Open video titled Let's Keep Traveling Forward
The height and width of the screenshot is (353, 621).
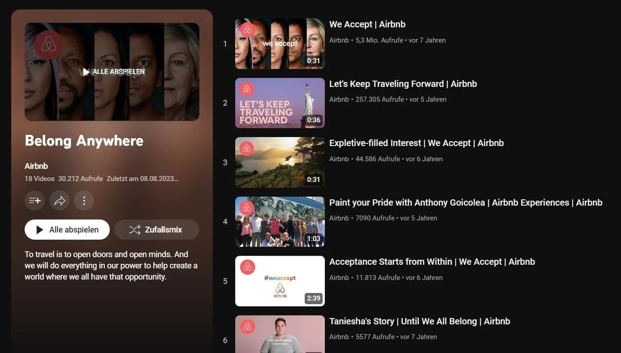(403, 84)
